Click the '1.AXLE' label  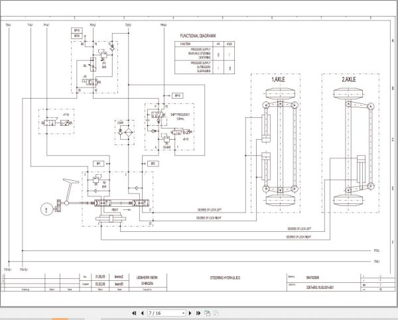278,80
